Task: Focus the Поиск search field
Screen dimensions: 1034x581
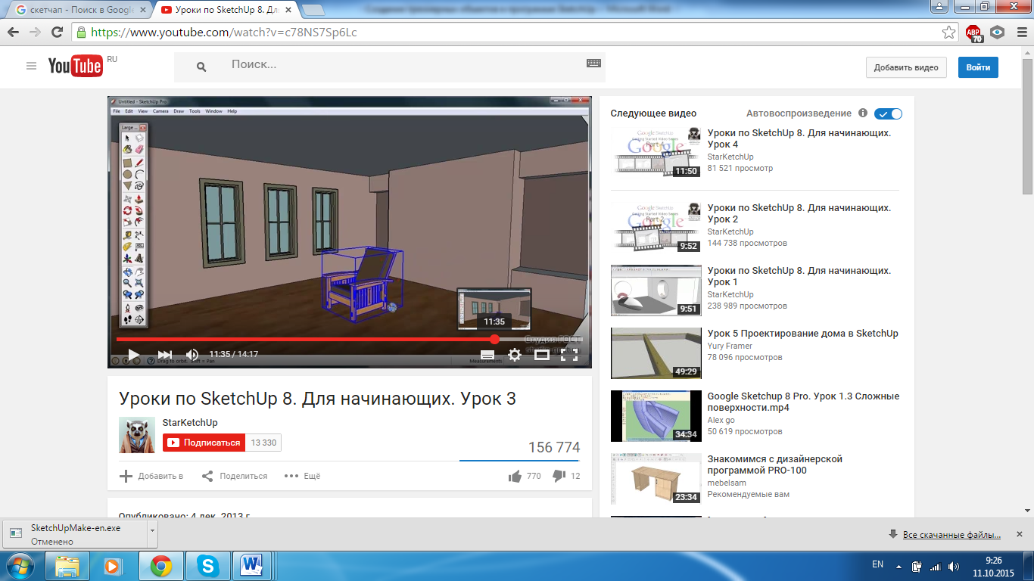Action: 405,65
